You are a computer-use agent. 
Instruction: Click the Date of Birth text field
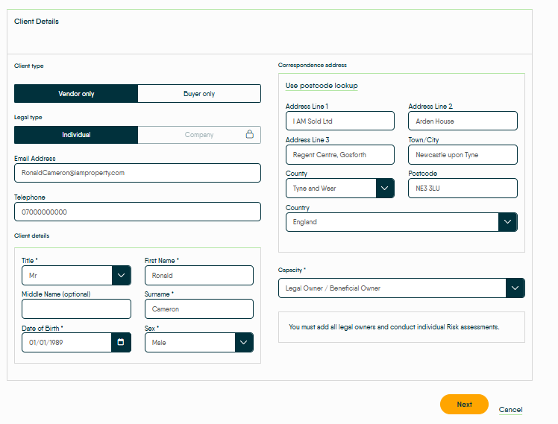click(66, 342)
